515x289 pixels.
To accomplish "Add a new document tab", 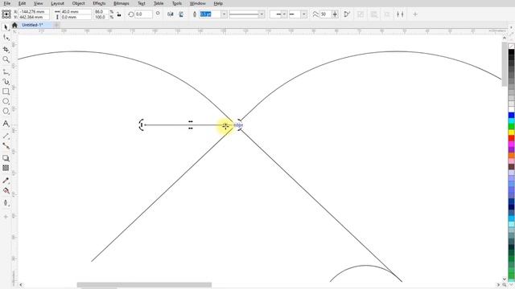I will (56, 25).
